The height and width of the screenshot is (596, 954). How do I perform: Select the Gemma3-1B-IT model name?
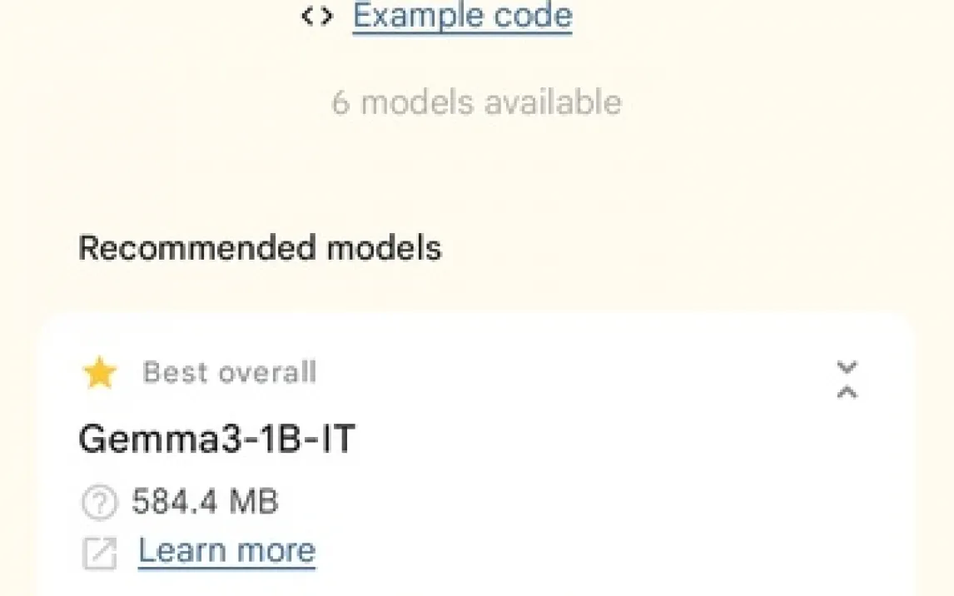(216, 438)
